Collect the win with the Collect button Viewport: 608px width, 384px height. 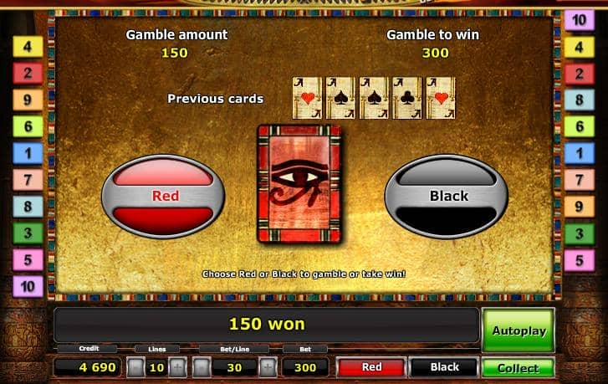(x=518, y=368)
